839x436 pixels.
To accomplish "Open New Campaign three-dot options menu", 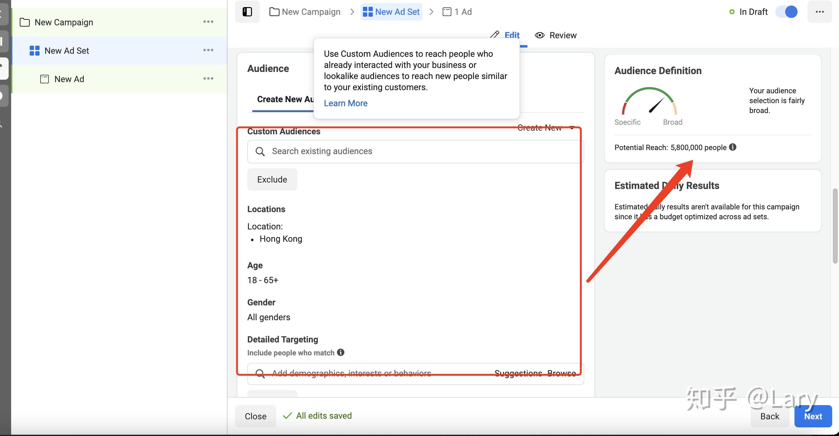I will 208,22.
